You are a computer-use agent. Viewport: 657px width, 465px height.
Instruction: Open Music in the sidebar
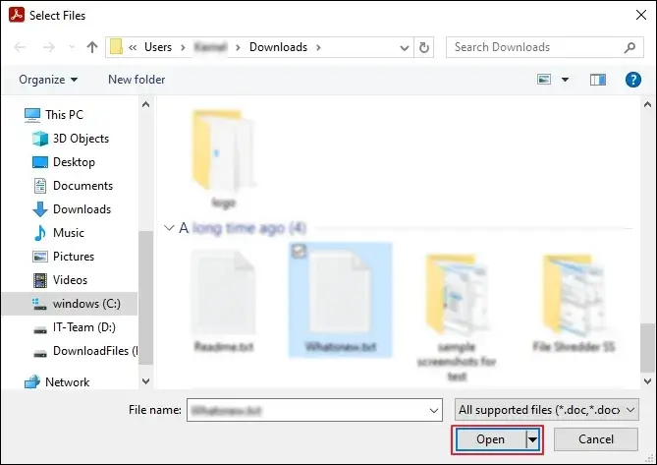coord(69,232)
